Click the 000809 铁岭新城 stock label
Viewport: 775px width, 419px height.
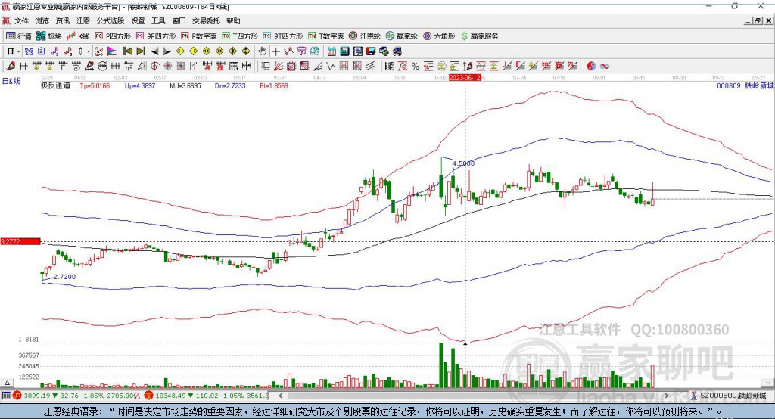coord(745,85)
